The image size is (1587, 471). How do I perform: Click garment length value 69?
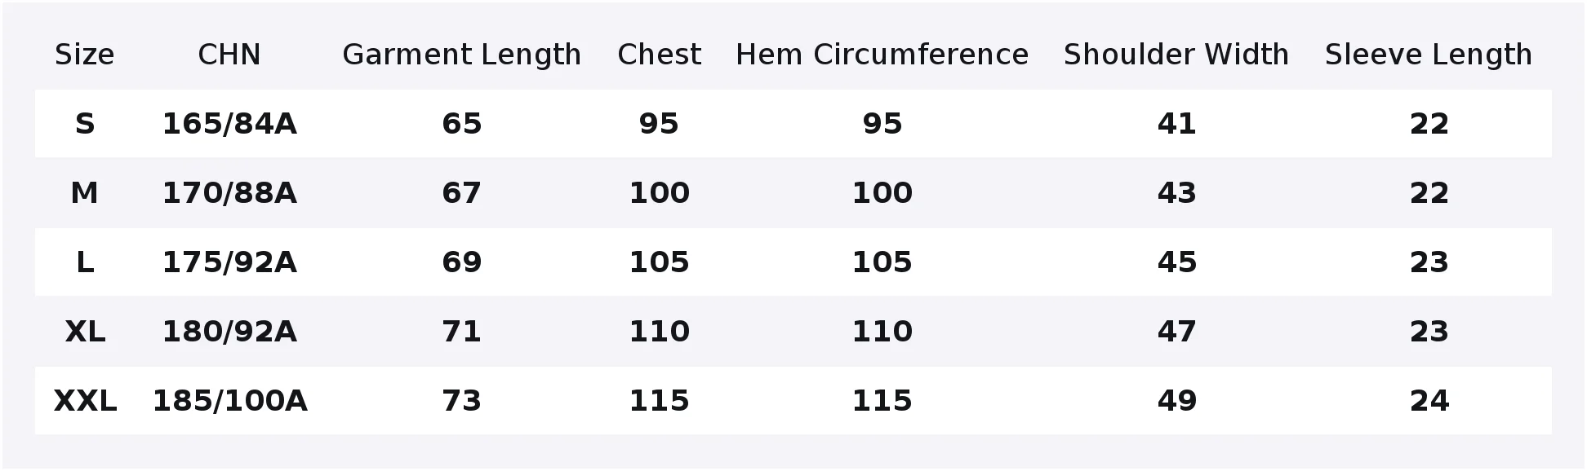point(462,262)
